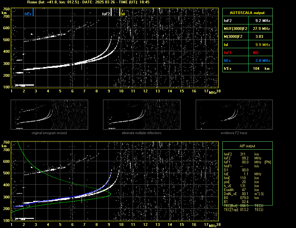Click the red foF1 value 'NO'
The height and width of the screenshot is (228, 296).
tap(256, 53)
